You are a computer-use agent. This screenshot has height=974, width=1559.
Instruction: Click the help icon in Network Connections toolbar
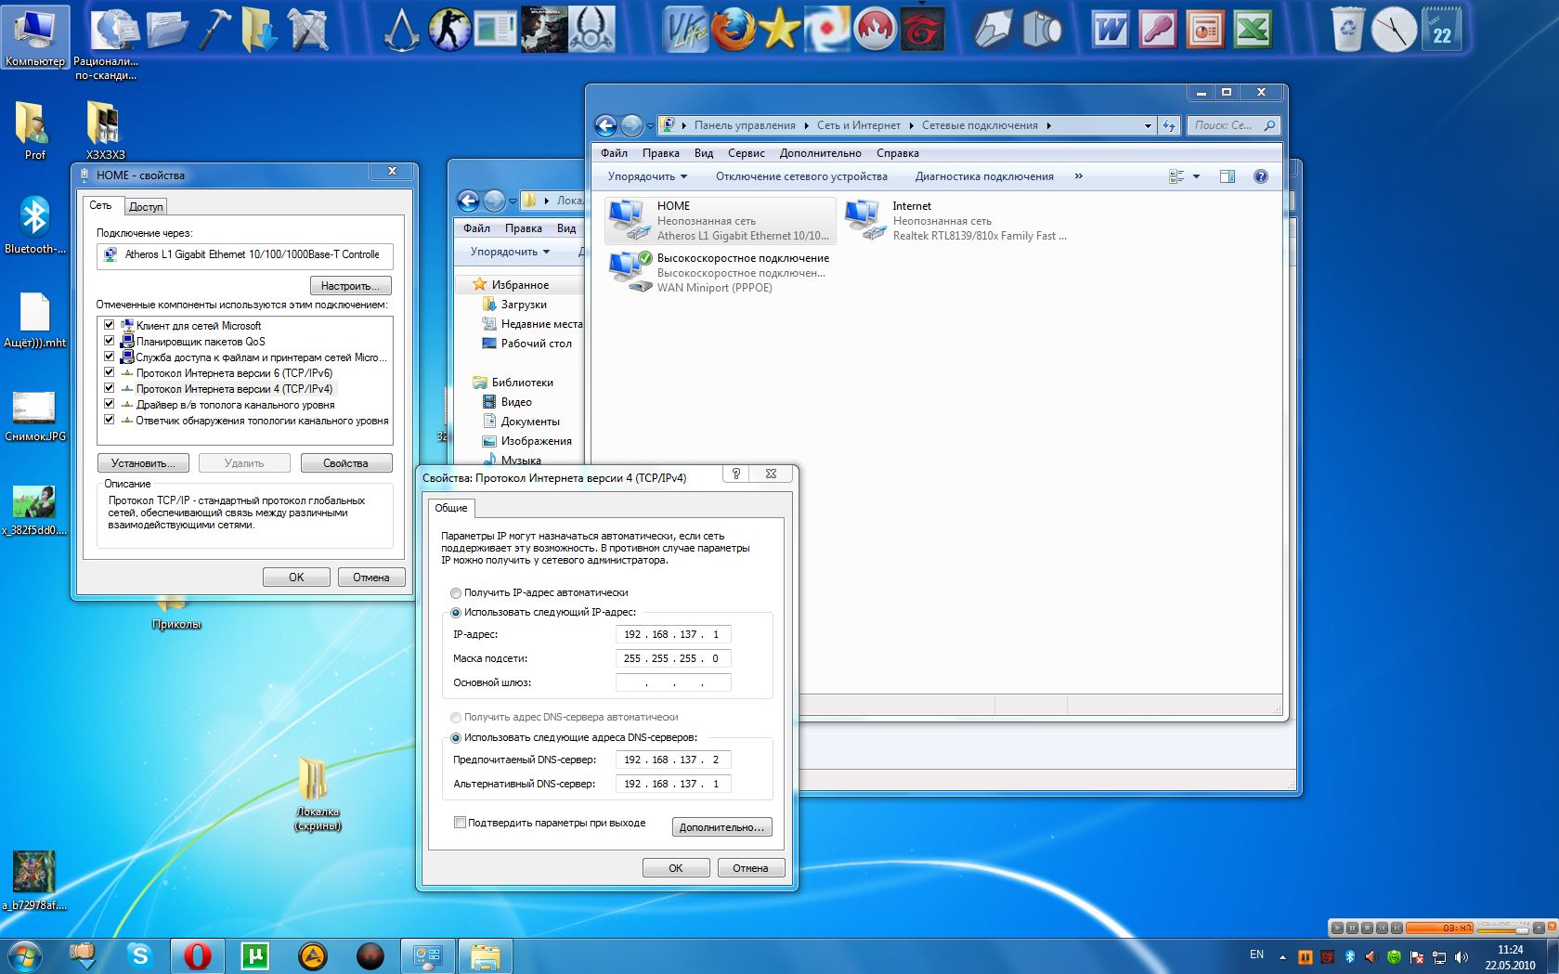point(1260,176)
